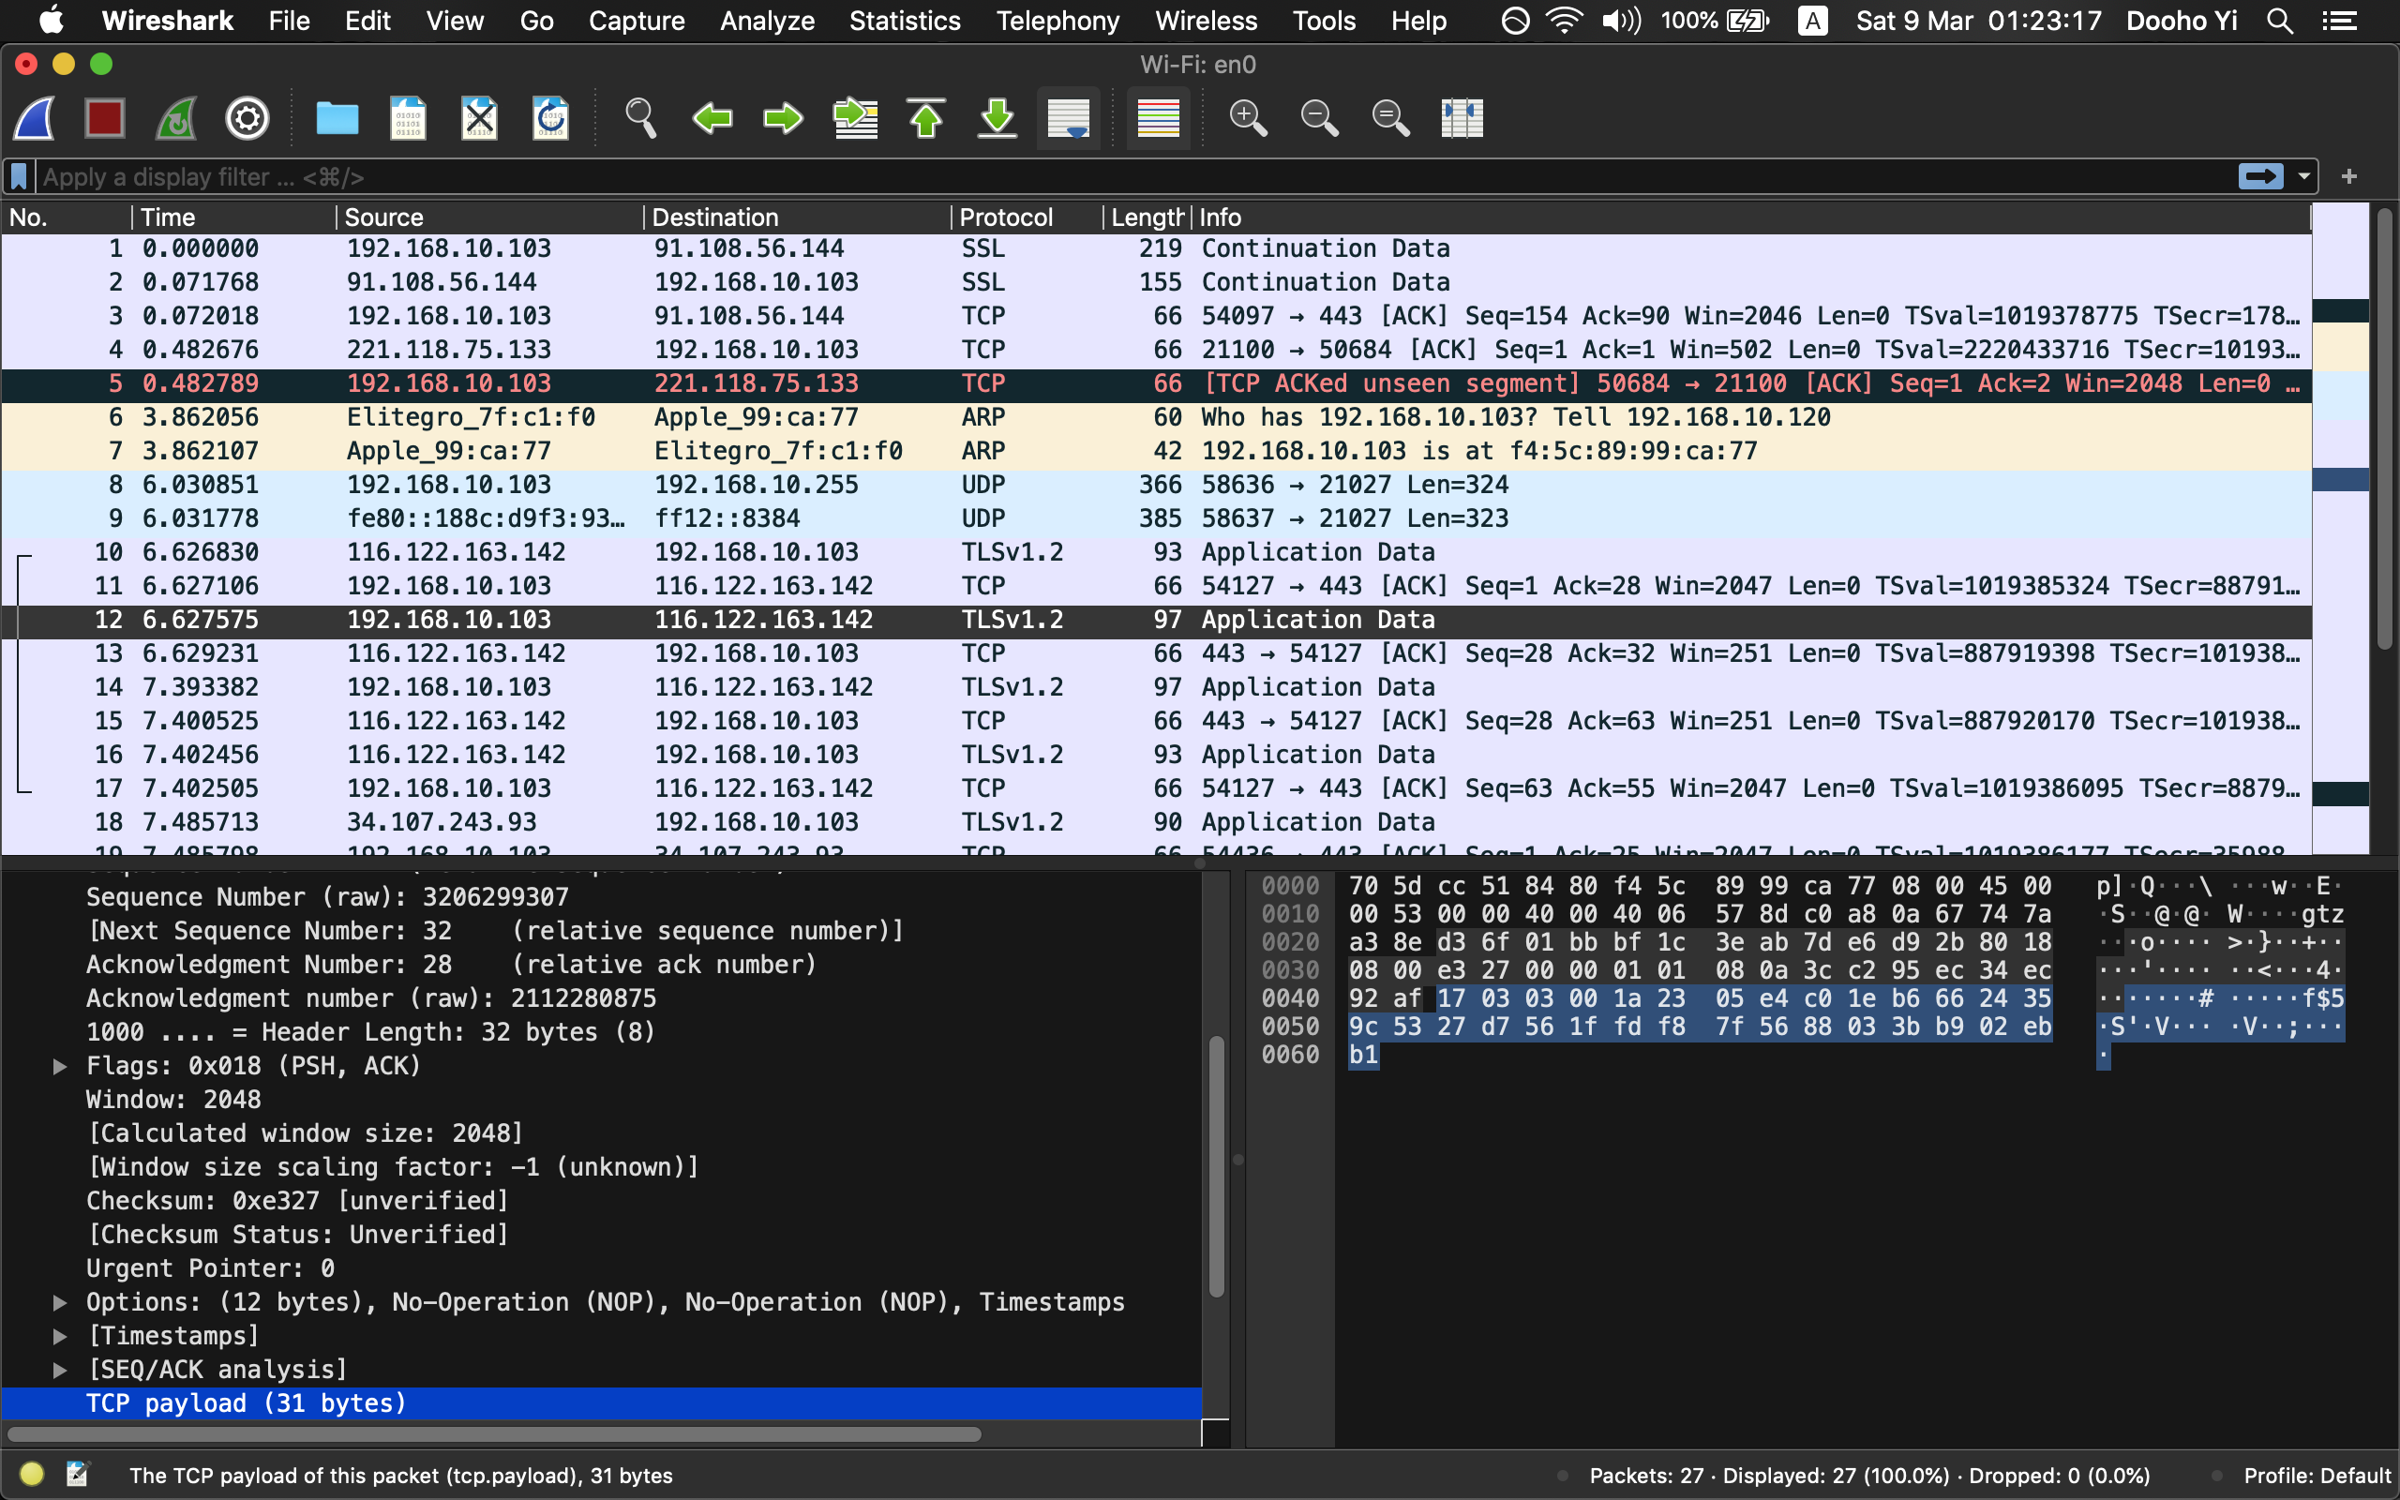Open the display filter history dropdown
This screenshot has height=1500, width=2400.
(x=2303, y=176)
